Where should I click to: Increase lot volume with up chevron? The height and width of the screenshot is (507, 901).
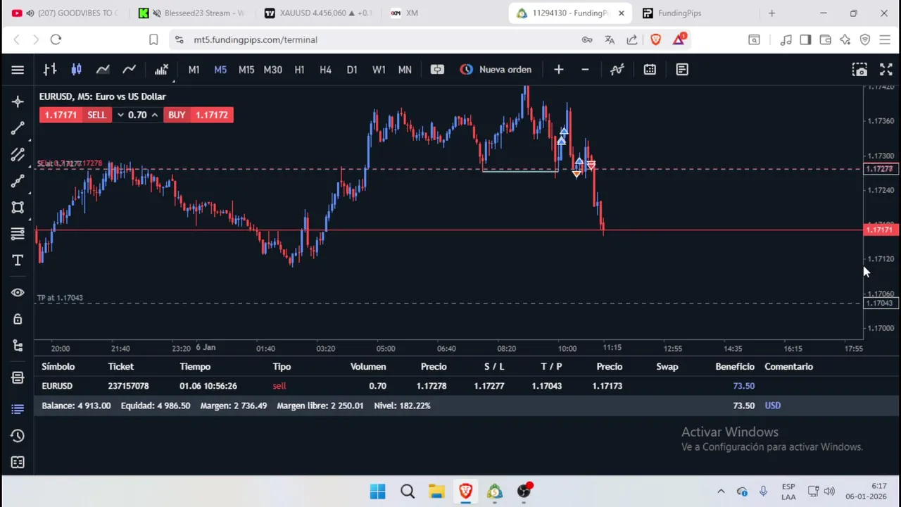[154, 115]
